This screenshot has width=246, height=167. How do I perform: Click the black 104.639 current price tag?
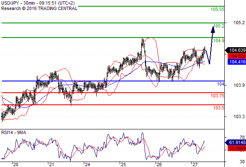click(x=236, y=50)
